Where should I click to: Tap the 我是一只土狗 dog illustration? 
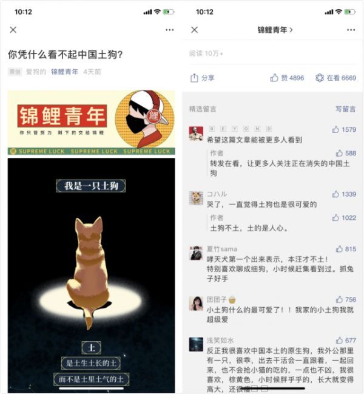coord(91,275)
